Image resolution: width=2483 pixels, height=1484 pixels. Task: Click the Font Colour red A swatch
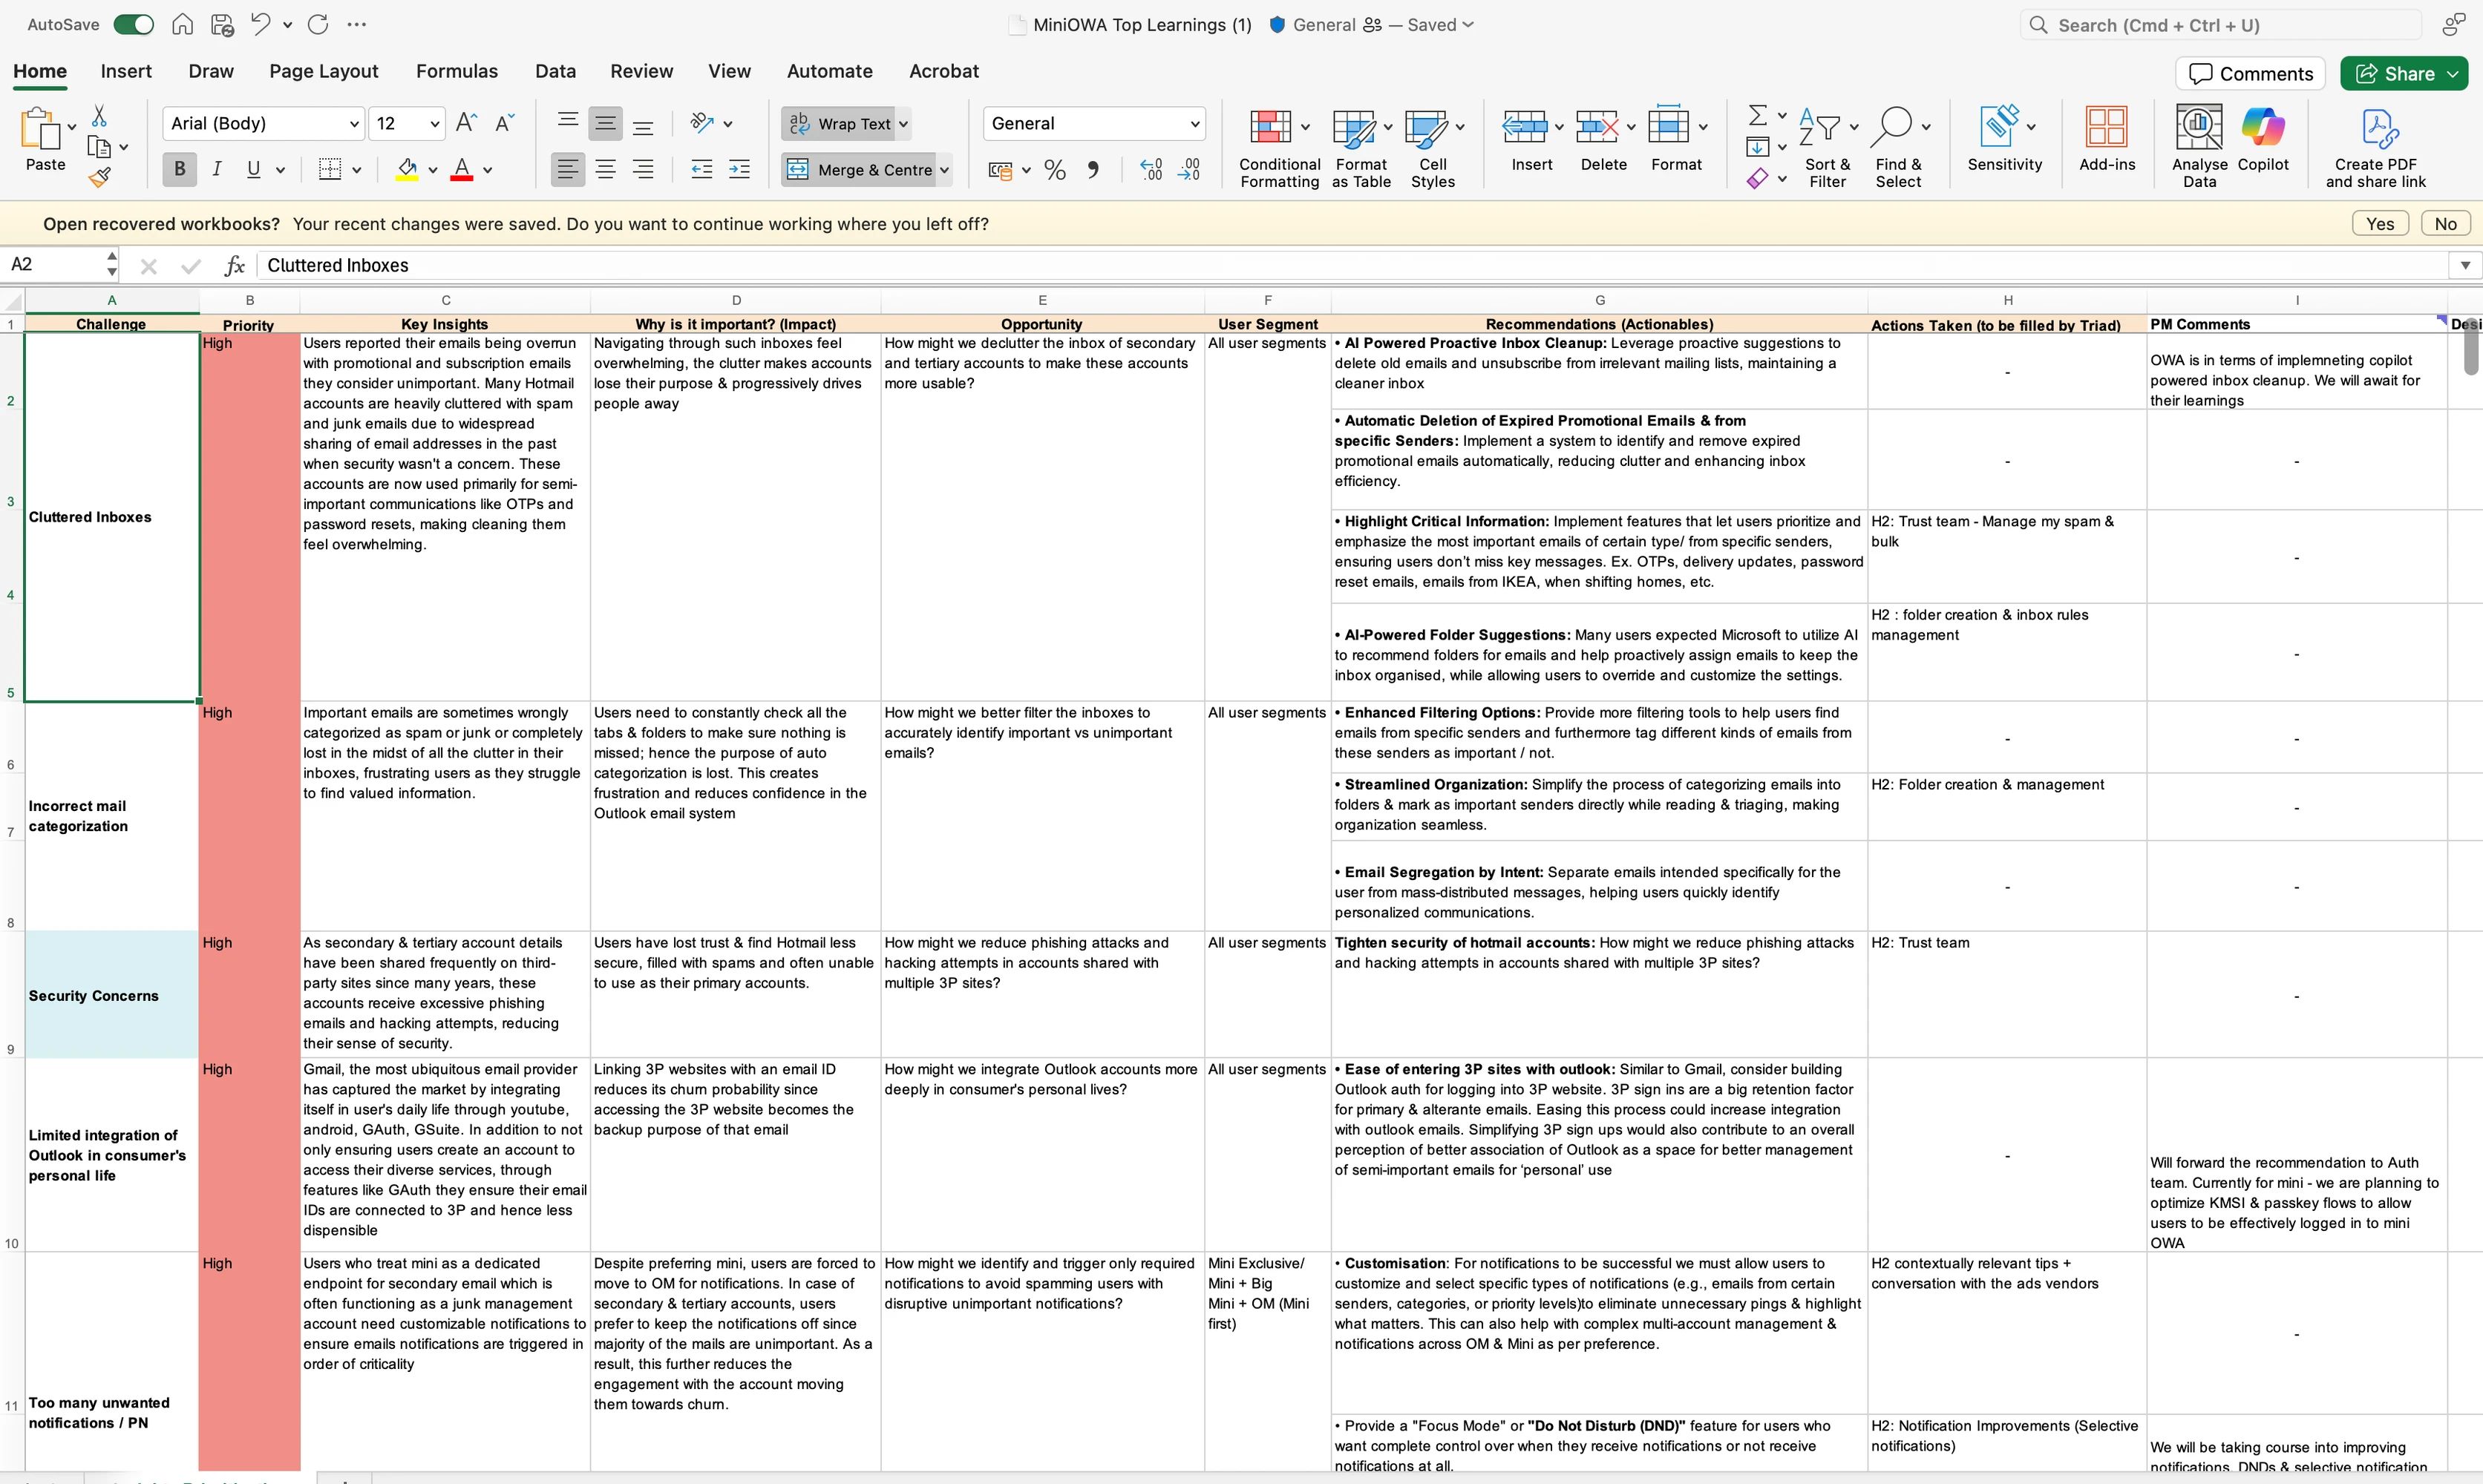pyautogui.click(x=461, y=169)
